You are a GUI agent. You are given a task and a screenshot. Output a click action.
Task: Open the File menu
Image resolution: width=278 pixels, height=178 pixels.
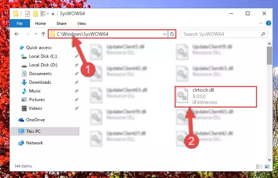pos(20,23)
